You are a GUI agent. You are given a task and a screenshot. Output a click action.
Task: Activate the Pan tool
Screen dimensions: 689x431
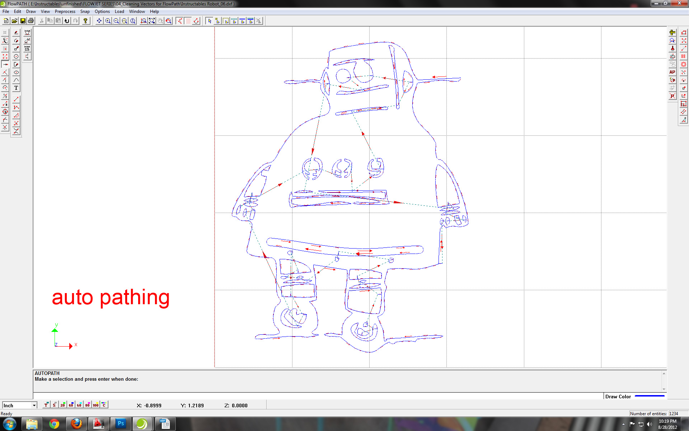99,20
